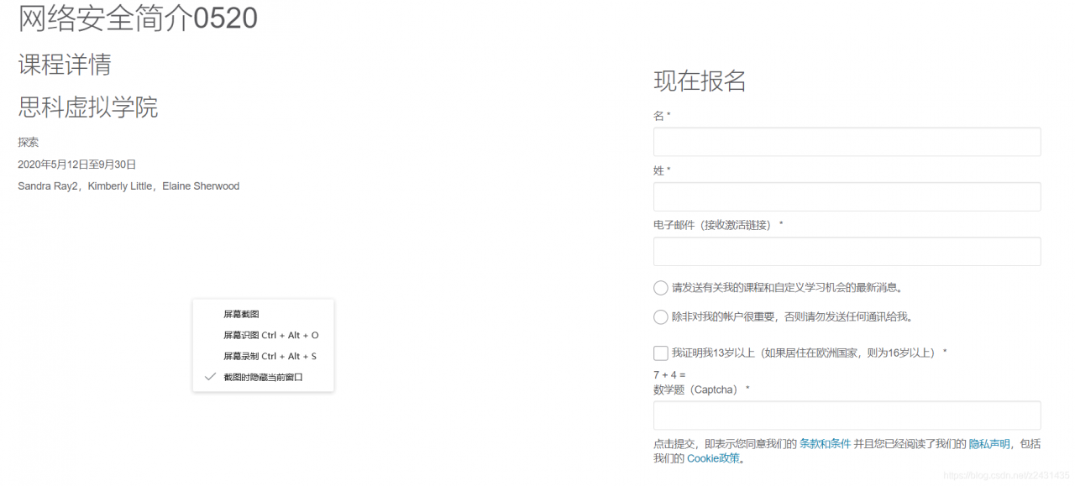Click the 探索 label
The width and height of the screenshot is (1075, 486).
click(x=28, y=142)
